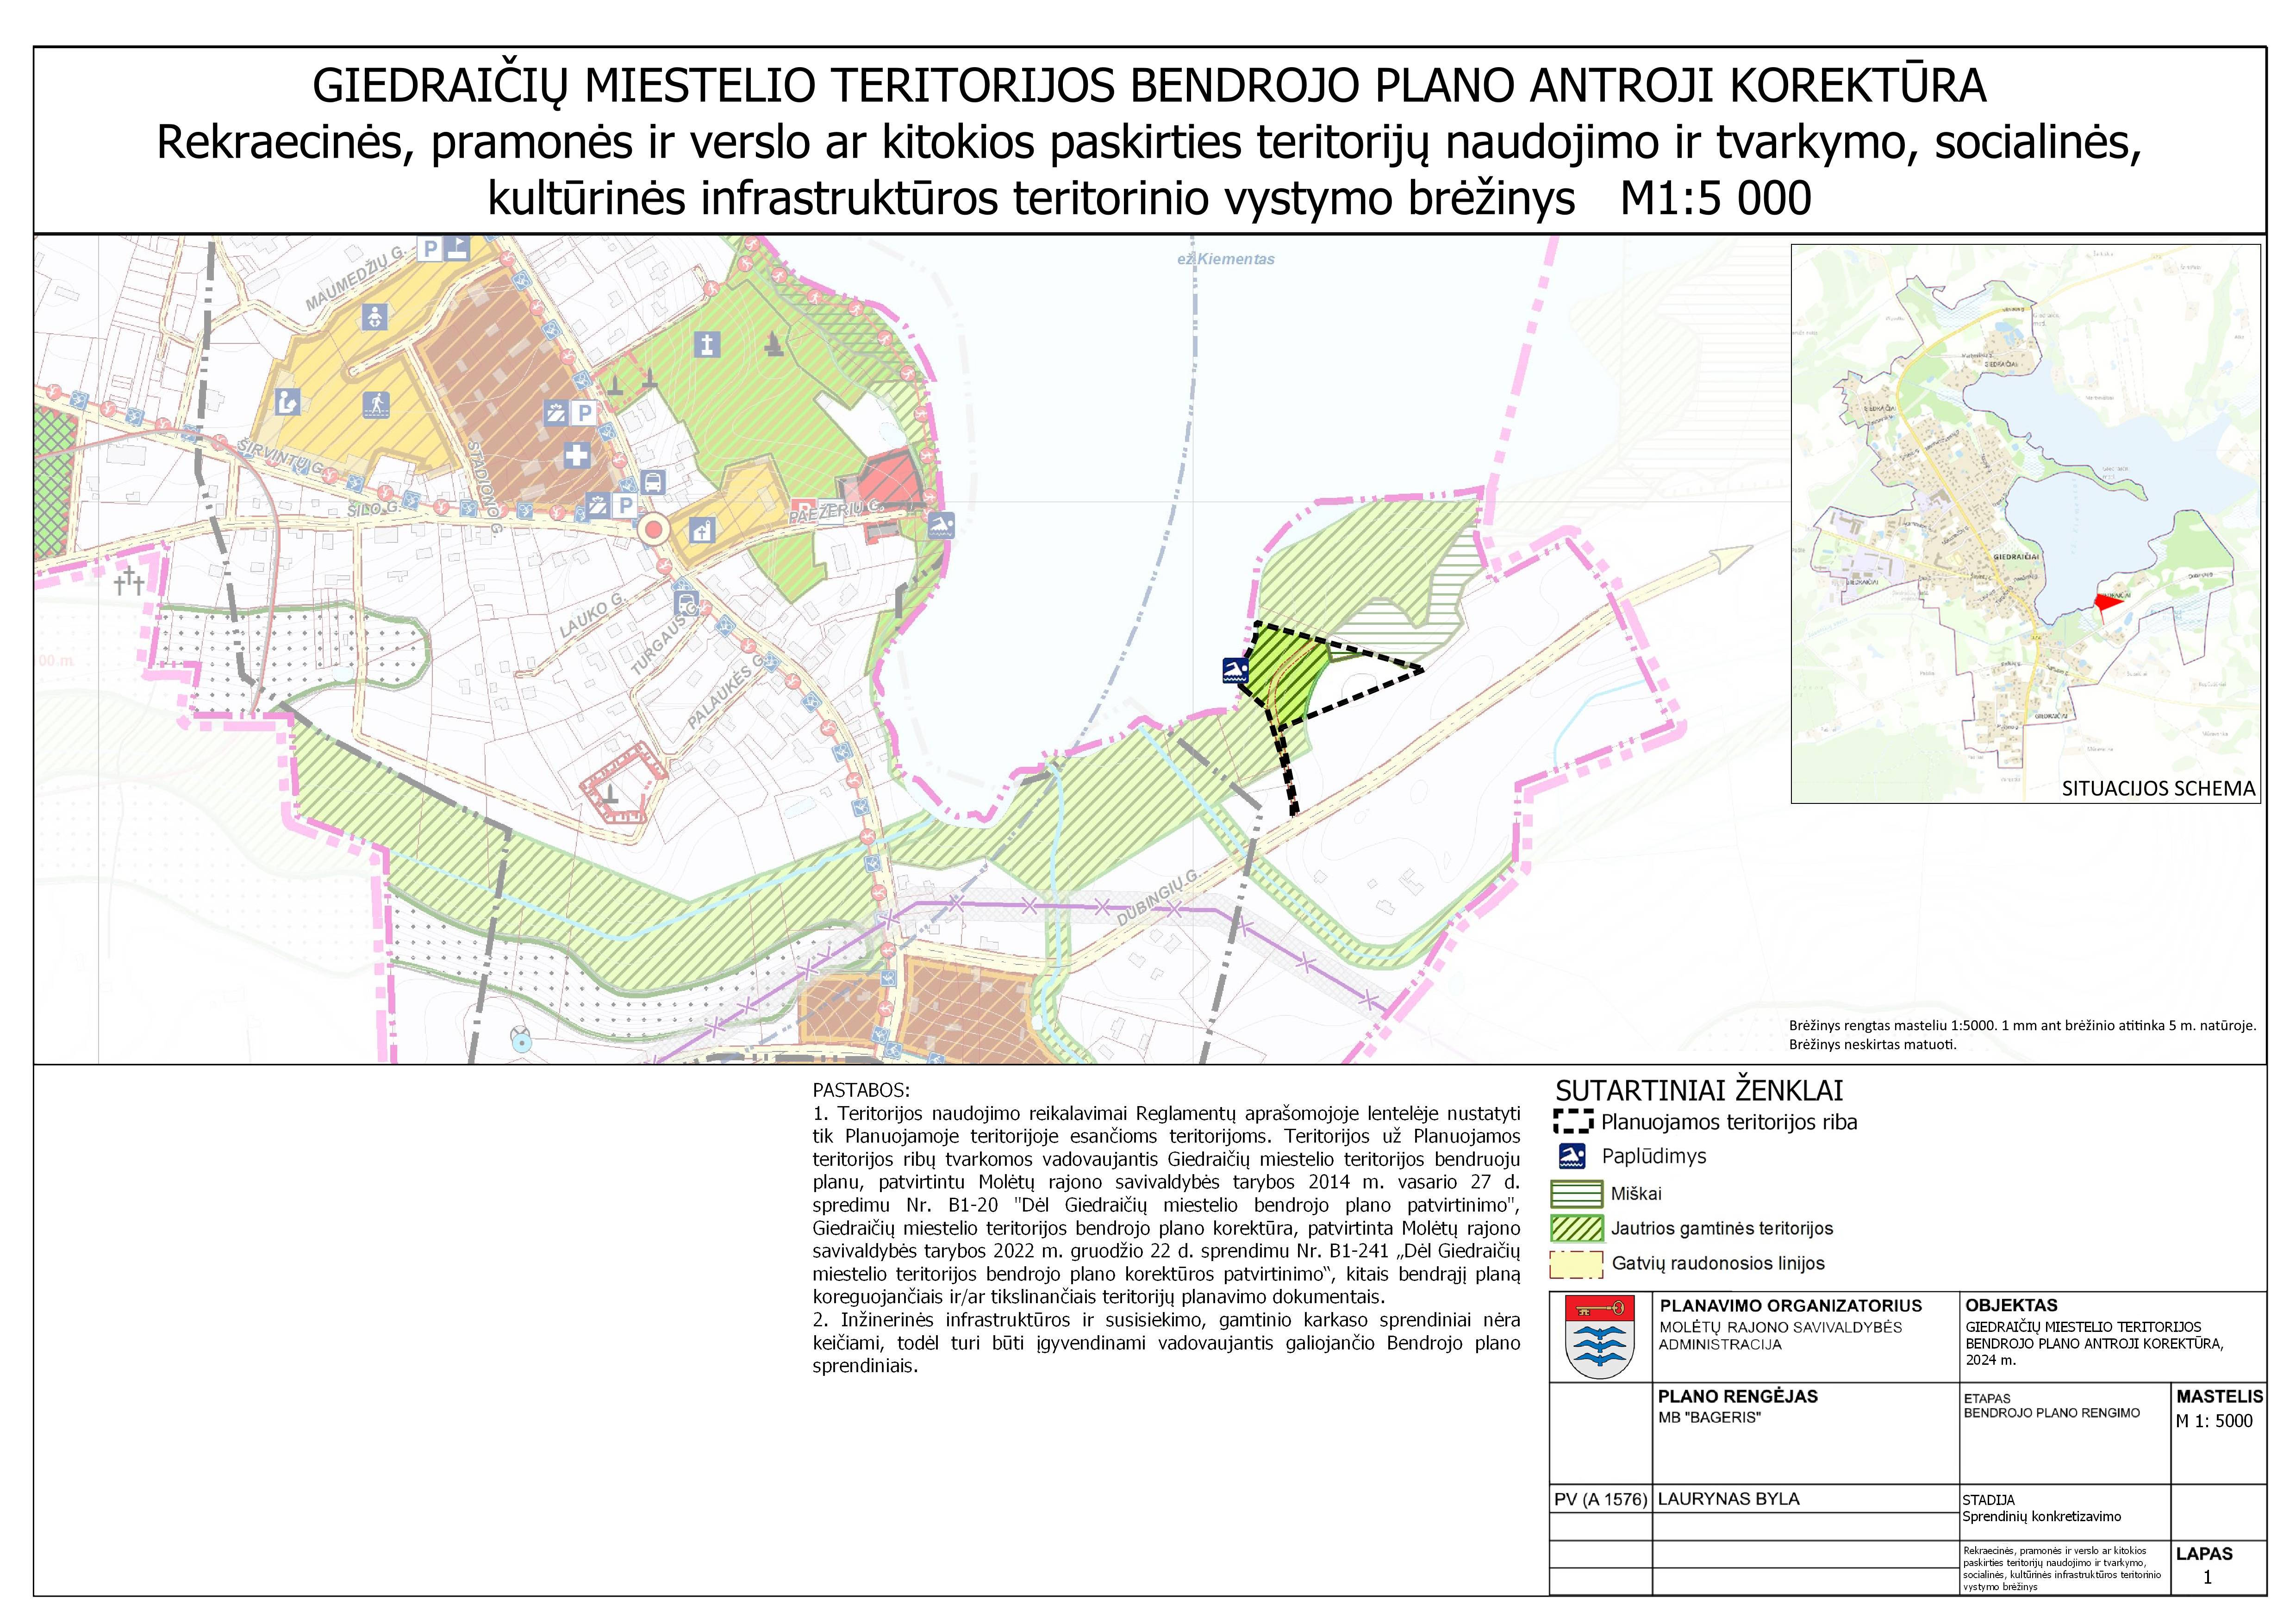Click the BENDROJO PLANO RENGIMO stage text
The width and height of the screenshot is (2296, 1623).
click(x=2052, y=1413)
